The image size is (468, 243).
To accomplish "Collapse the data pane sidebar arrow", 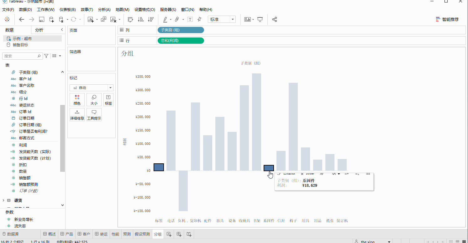I will (x=62, y=30).
